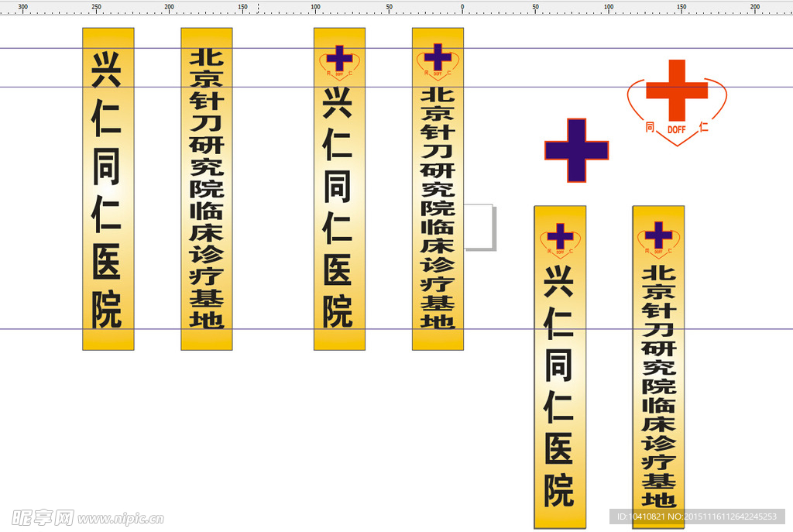793x532 pixels.
Task: Click the ID number text in the corner
Action: coord(696,517)
